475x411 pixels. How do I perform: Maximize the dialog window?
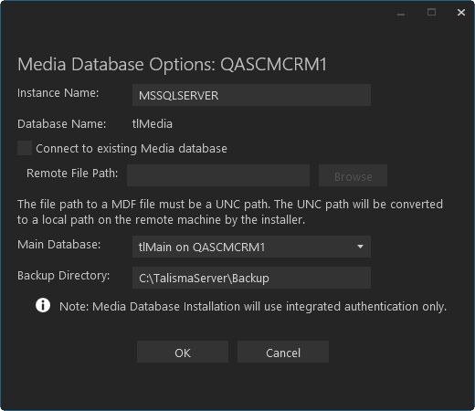point(431,13)
